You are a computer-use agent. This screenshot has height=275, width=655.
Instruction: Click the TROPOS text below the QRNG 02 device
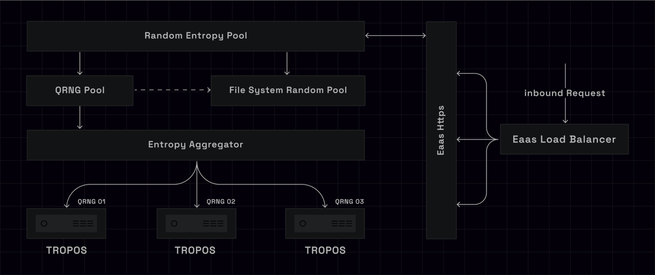(x=195, y=250)
